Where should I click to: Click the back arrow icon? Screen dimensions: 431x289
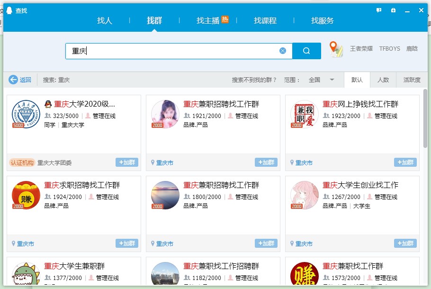click(x=13, y=80)
